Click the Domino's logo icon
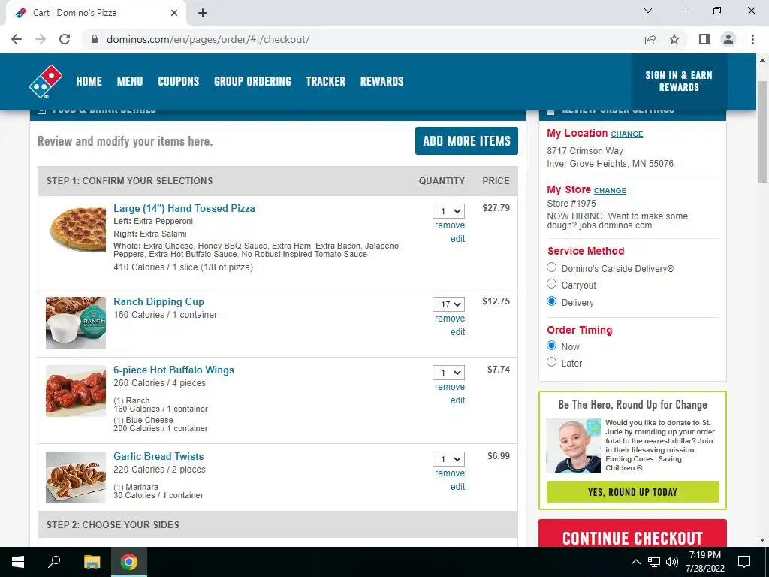The width and height of the screenshot is (769, 577). [x=46, y=81]
